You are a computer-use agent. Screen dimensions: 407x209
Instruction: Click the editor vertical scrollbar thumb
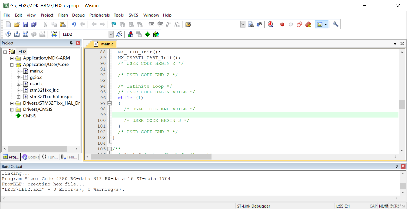click(402, 104)
